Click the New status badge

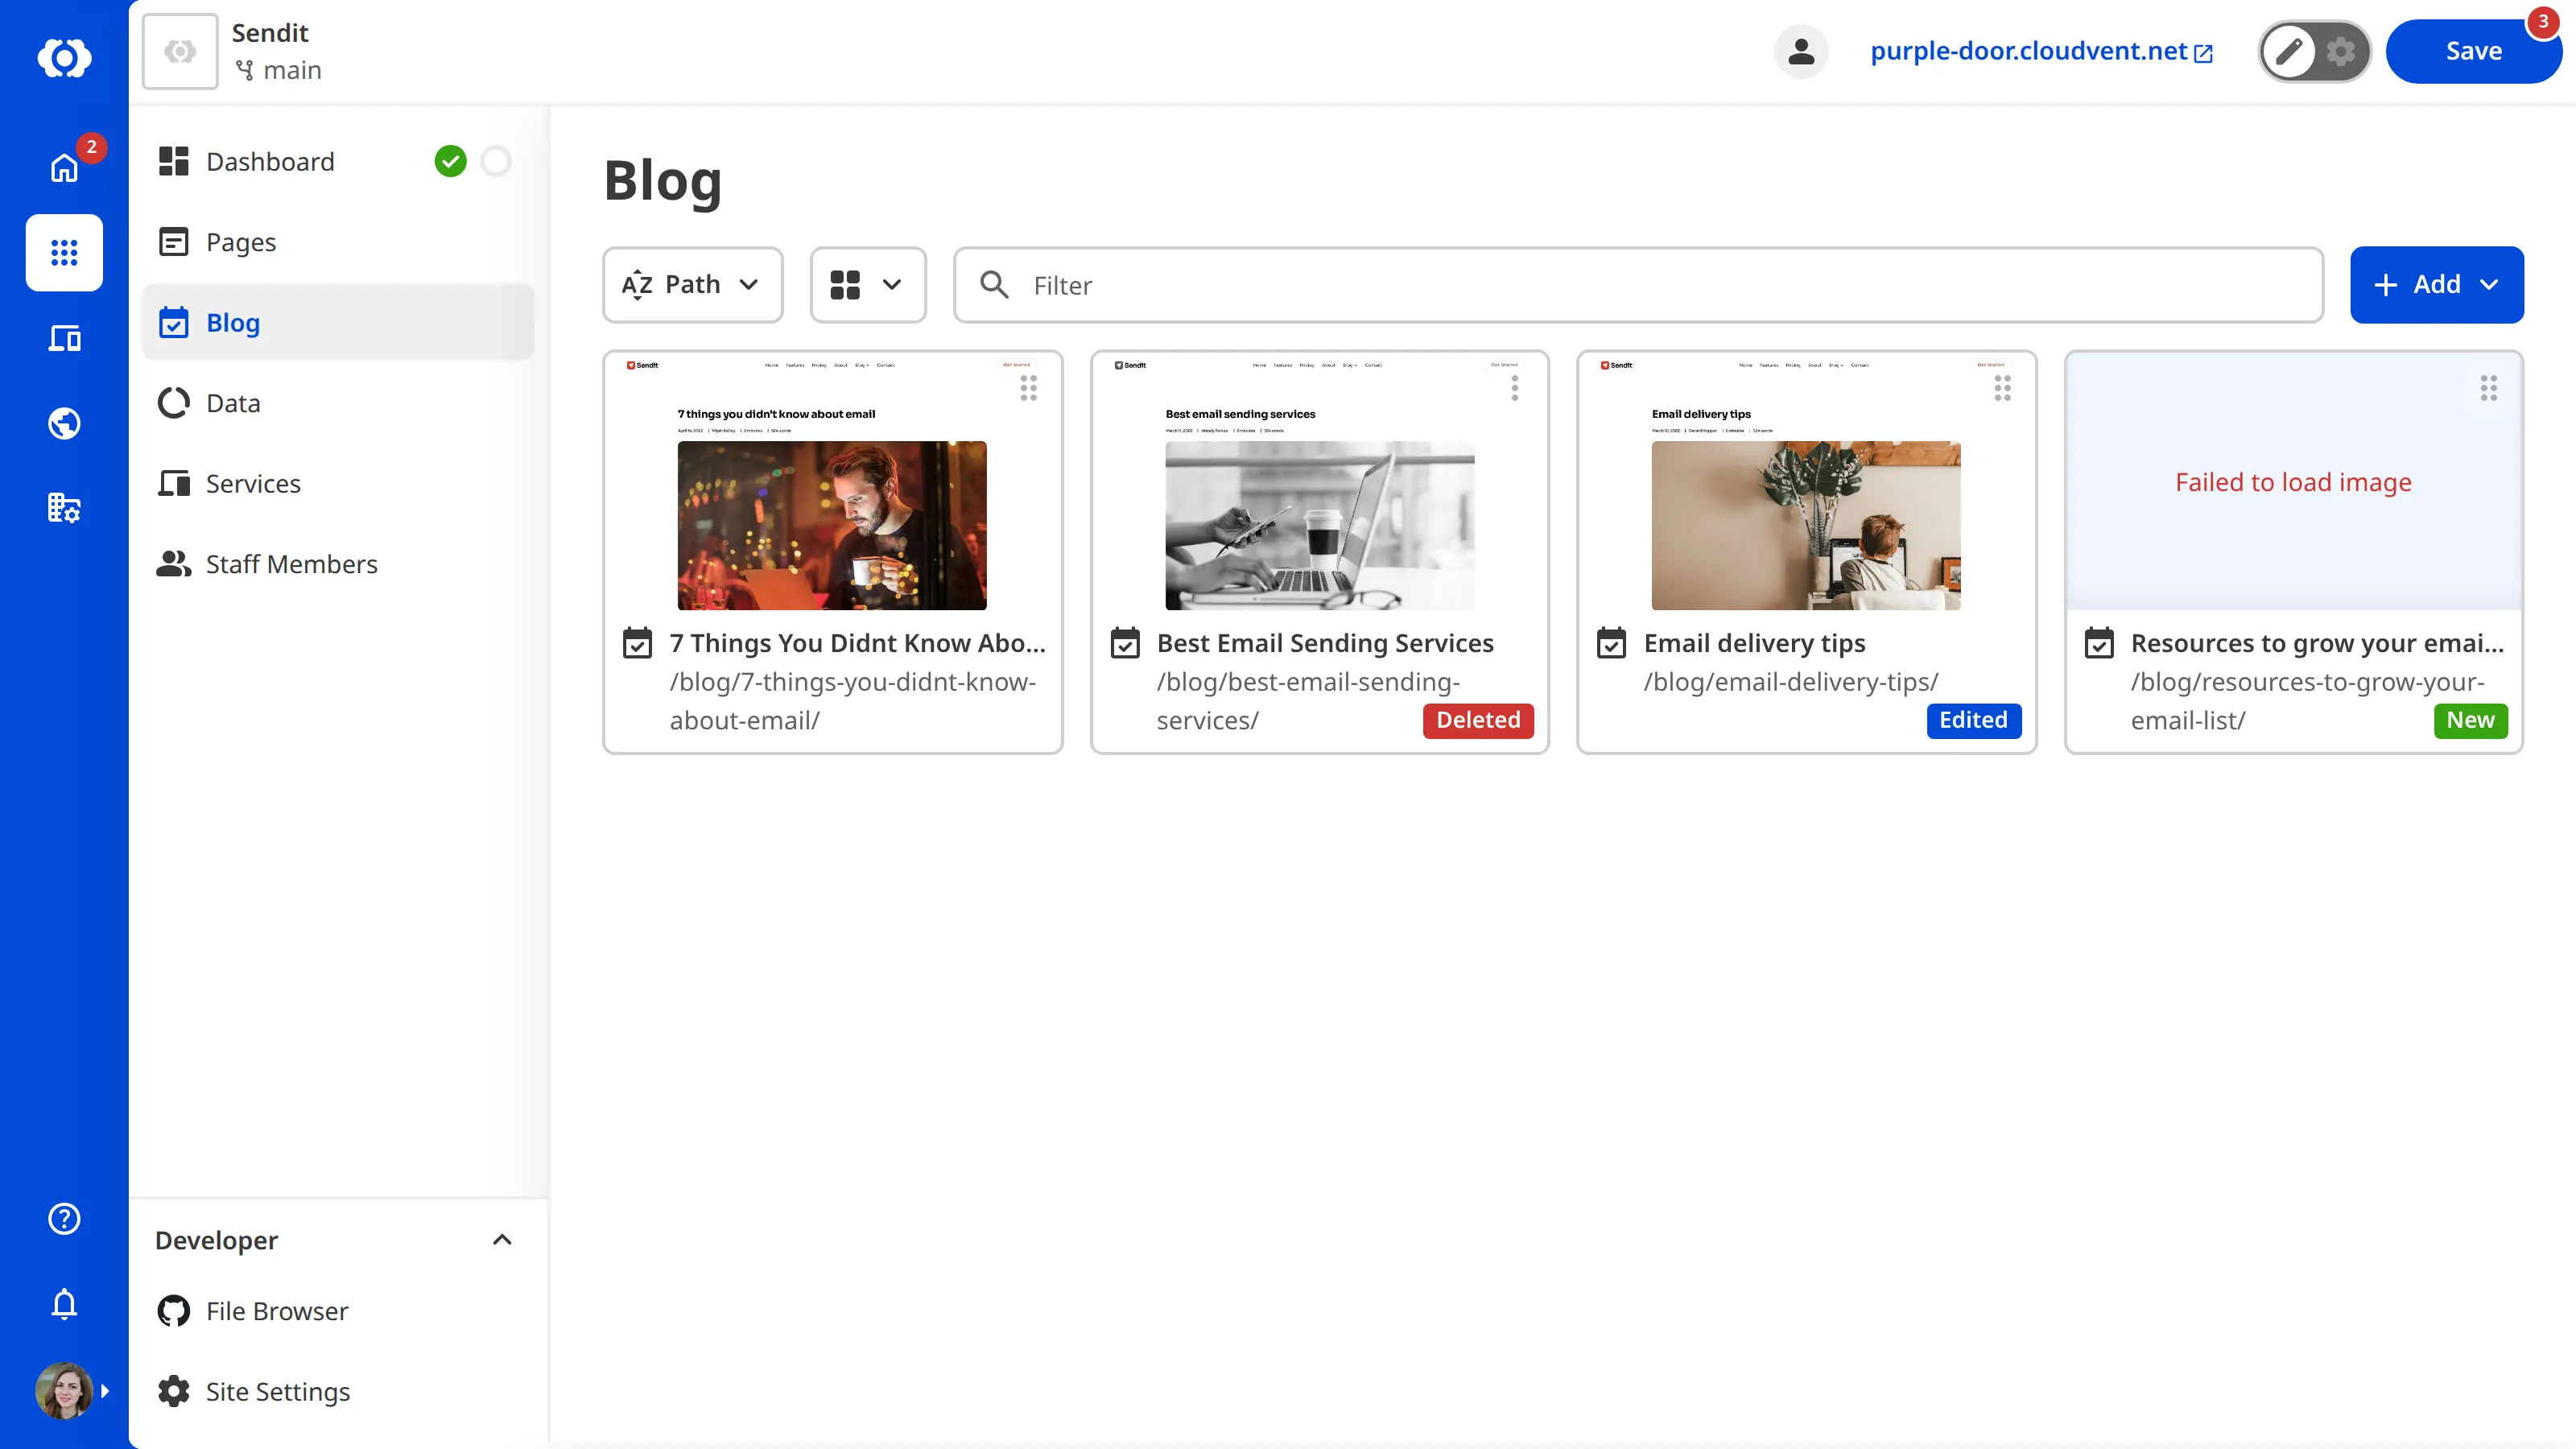(x=2470, y=720)
